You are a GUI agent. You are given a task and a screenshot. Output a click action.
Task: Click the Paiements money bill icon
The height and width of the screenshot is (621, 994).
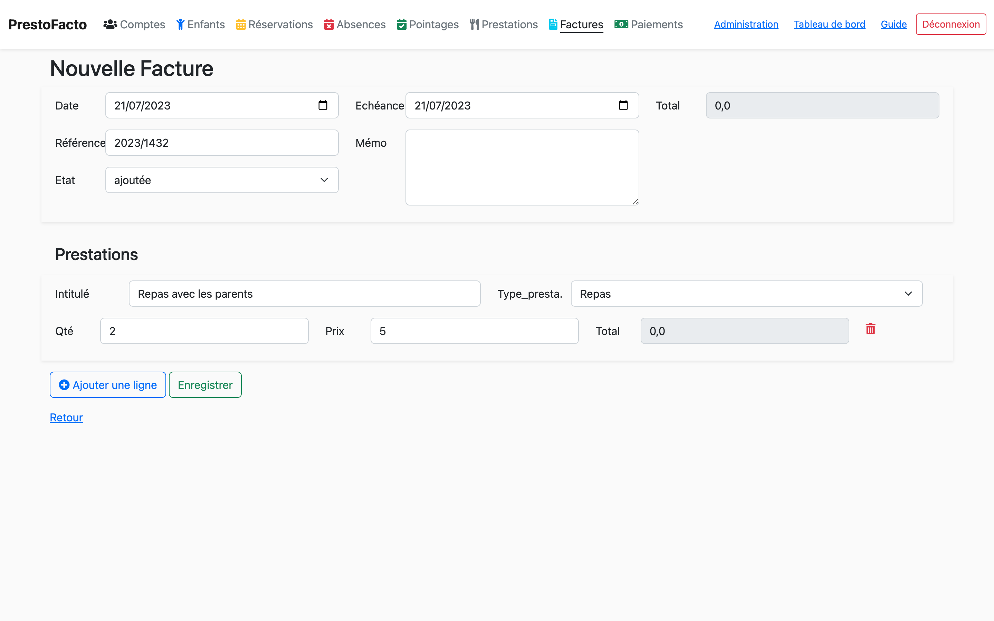pyautogui.click(x=621, y=25)
